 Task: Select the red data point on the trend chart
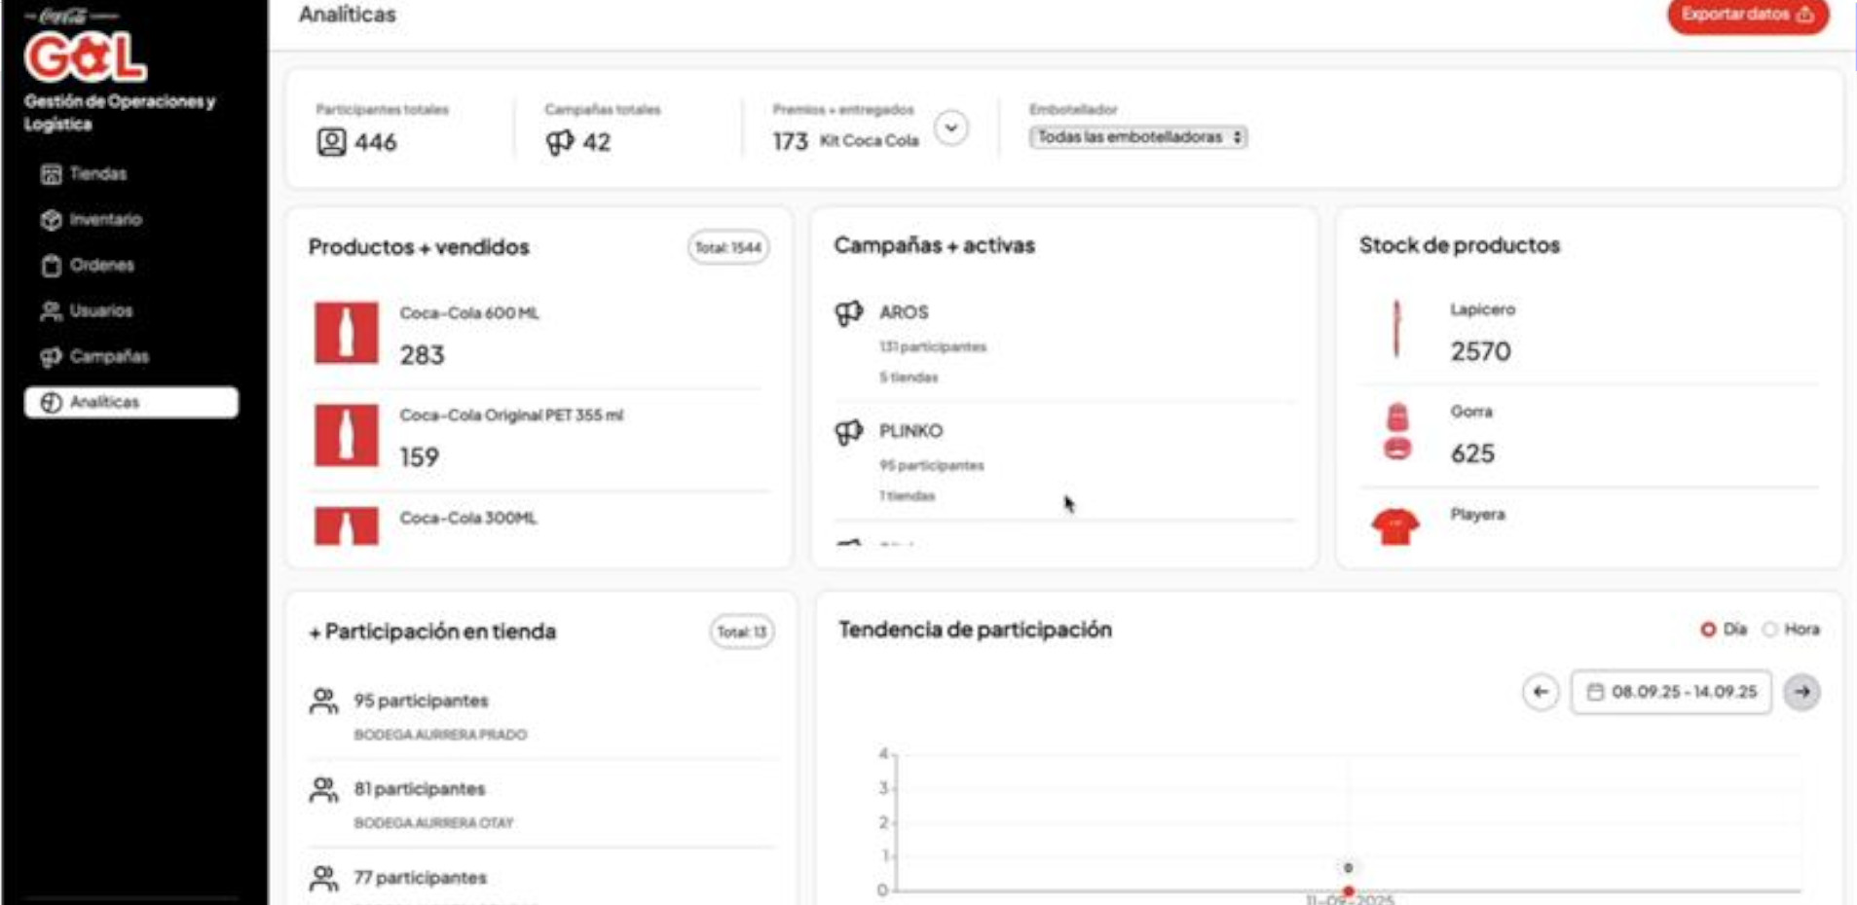pyautogui.click(x=1349, y=889)
